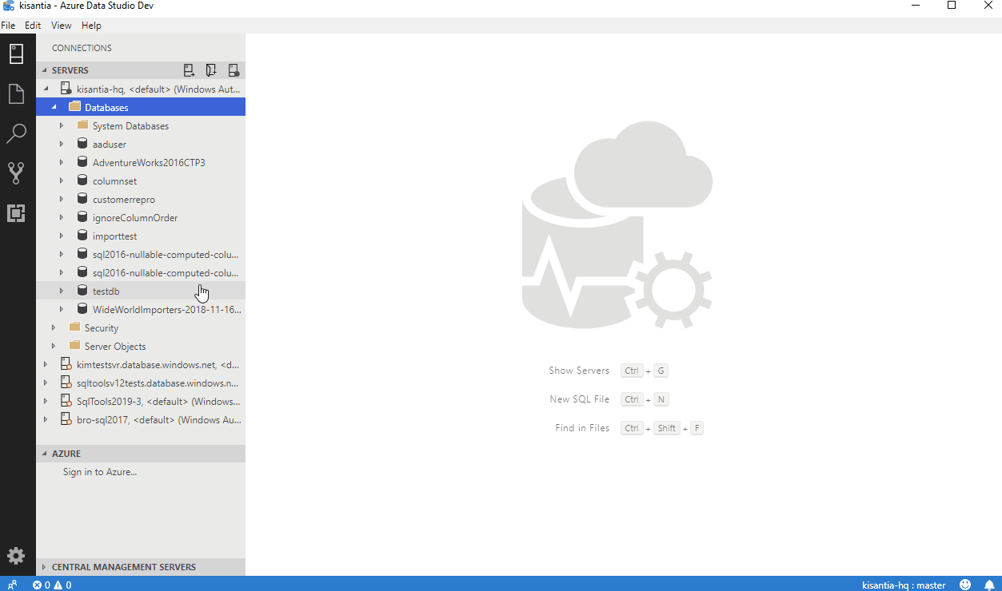Open the Manage settings gear
The height and width of the screenshot is (591, 1002).
[16, 556]
